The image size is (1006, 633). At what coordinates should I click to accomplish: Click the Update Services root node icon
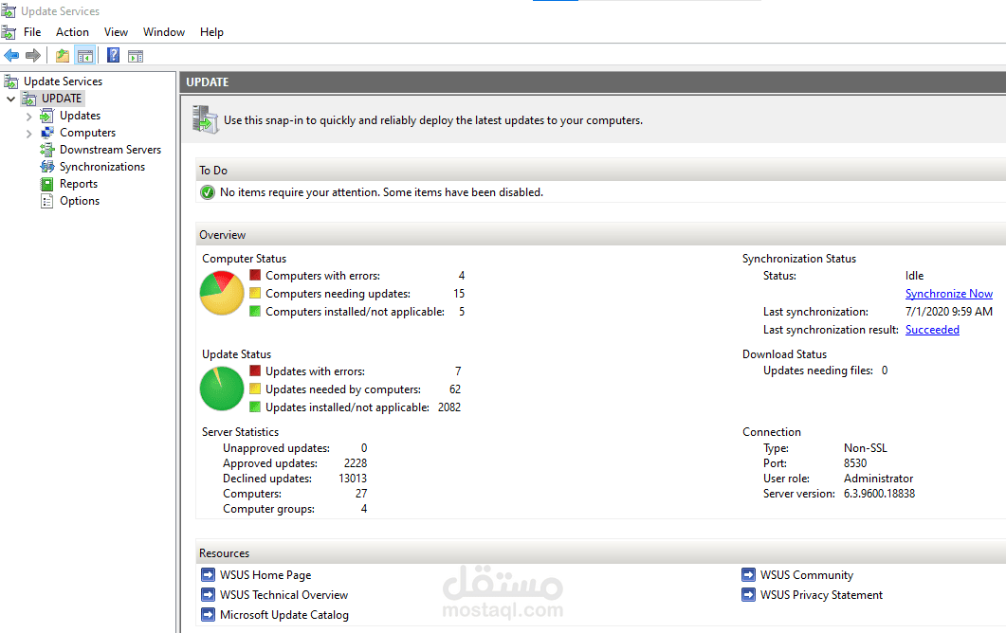tap(11, 81)
